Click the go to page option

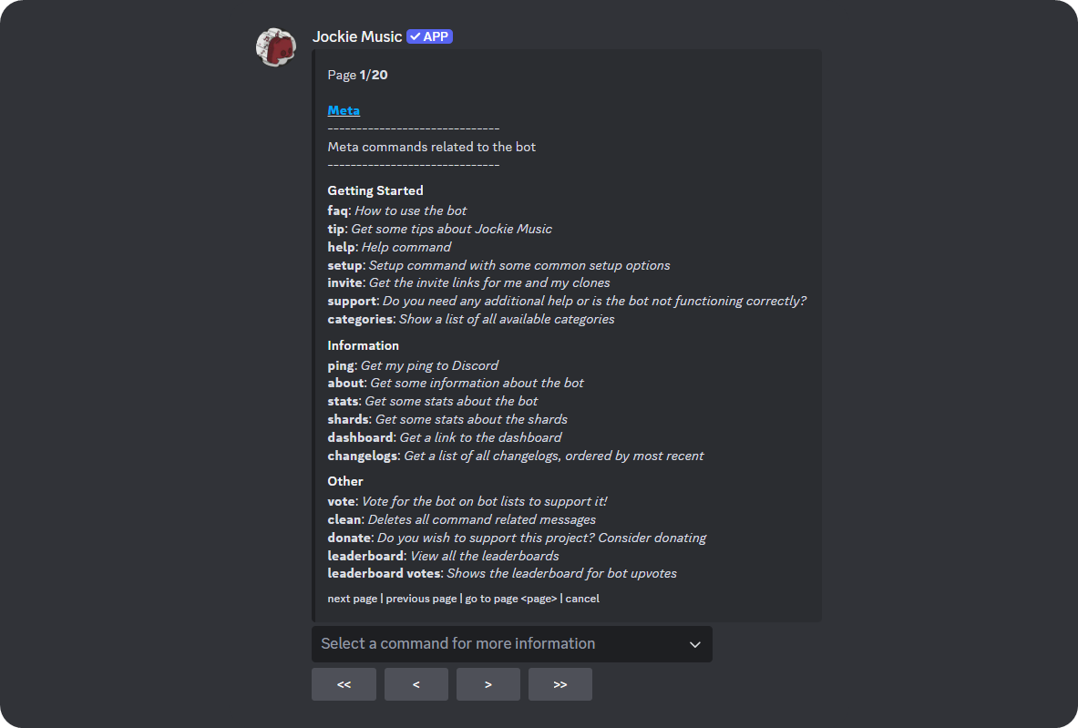coord(508,599)
